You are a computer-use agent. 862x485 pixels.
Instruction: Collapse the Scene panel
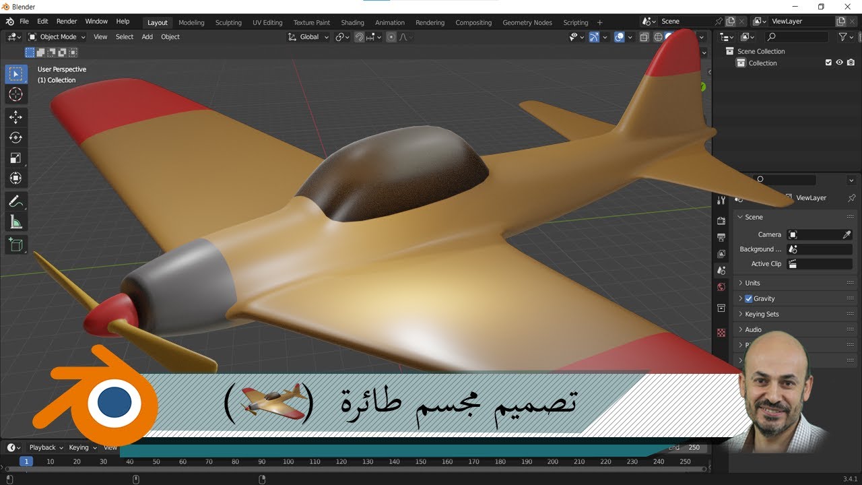click(794, 217)
